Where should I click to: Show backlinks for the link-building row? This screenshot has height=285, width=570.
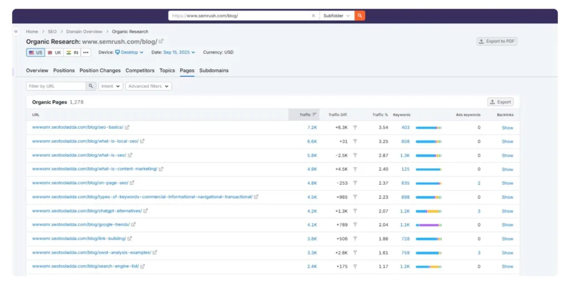click(508, 239)
